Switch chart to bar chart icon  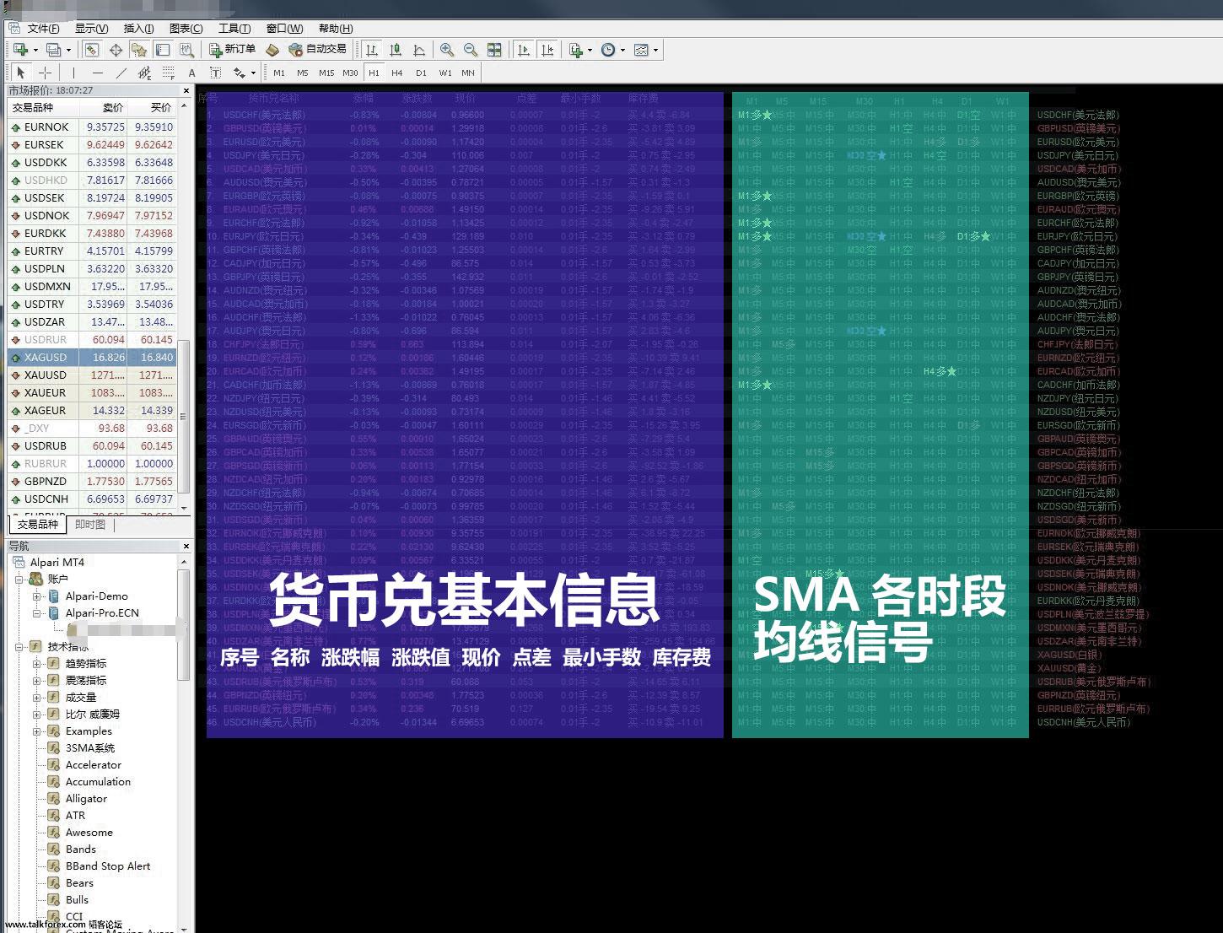[x=372, y=50]
